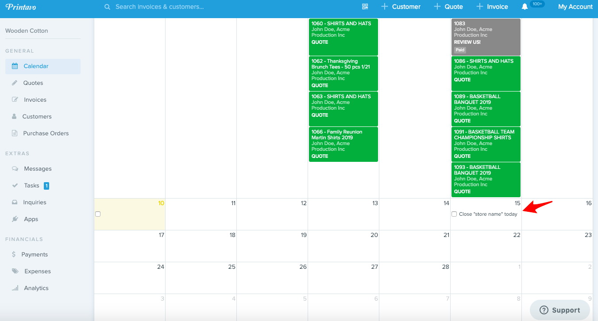Open the My Account menu
The image size is (598, 321).
[x=575, y=7]
